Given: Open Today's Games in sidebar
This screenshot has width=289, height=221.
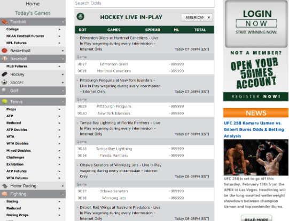Looking at the screenshot, I should click(x=33, y=13).
